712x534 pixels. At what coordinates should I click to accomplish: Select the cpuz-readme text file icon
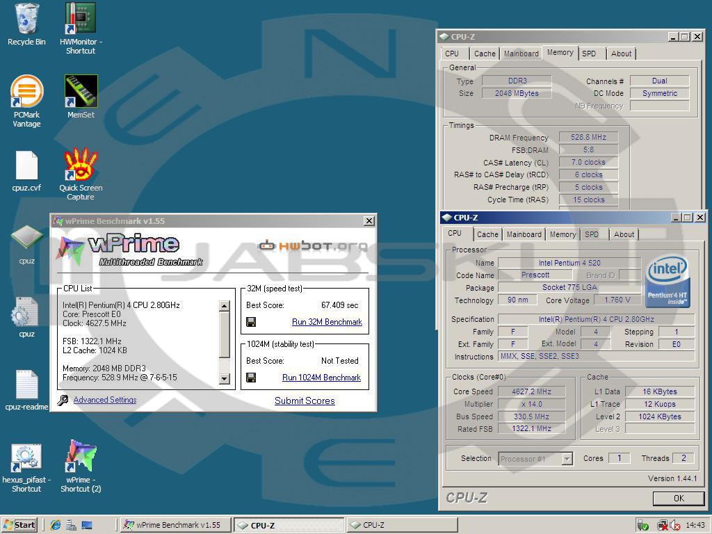27,384
